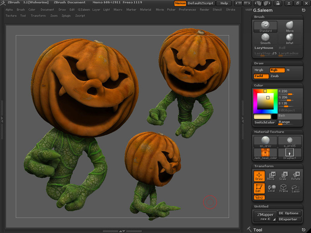
Task: Click the Tool palette refresh icon
Action: tap(304, 230)
